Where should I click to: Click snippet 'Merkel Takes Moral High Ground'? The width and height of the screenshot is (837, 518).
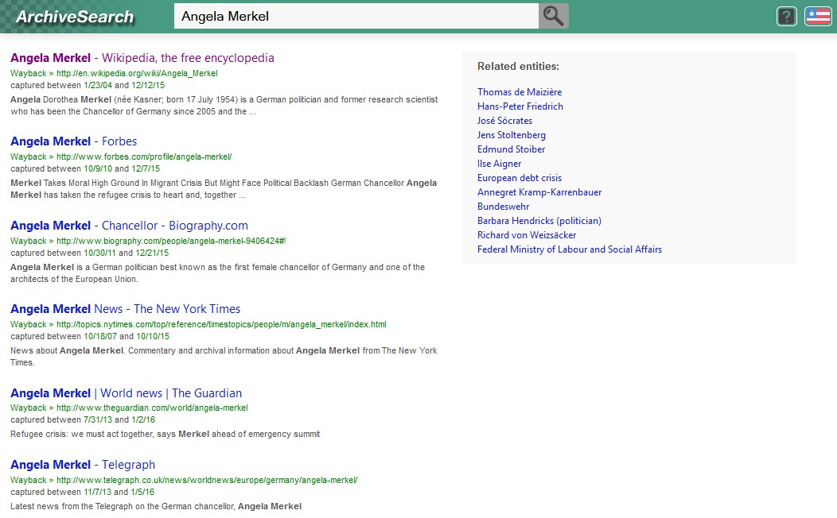[x=224, y=189]
